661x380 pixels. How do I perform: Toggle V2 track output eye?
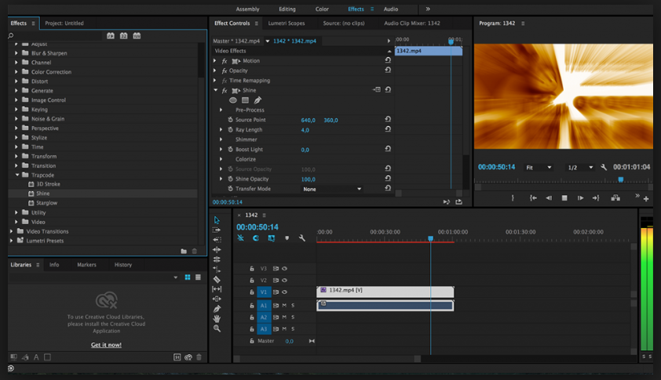point(284,280)
